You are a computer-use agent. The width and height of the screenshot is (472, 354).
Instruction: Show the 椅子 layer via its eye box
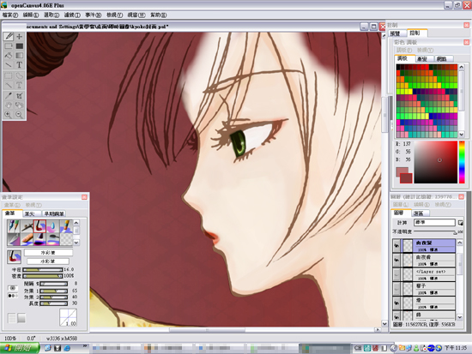(396, 289)
